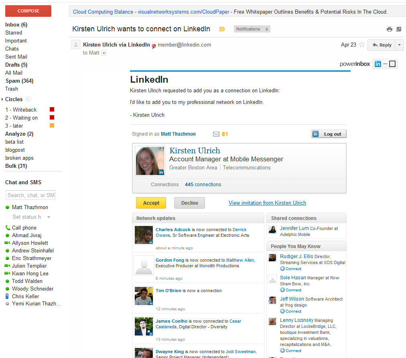Click the red phishing warning icon
The height and width of the screenshot is (358, 406).
154,46
